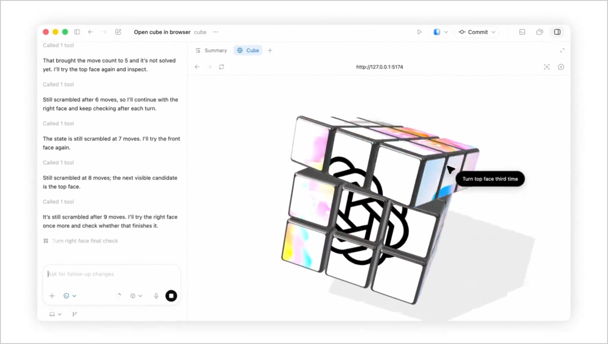Go forward with the title bar forward arrow
608x344 pixels.
point(104,32)
